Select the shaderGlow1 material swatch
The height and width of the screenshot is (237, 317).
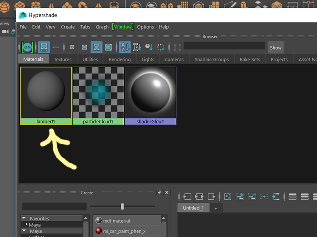pos(151,96)
